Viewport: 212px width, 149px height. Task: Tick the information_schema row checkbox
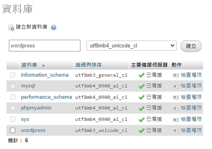point(13,75)
